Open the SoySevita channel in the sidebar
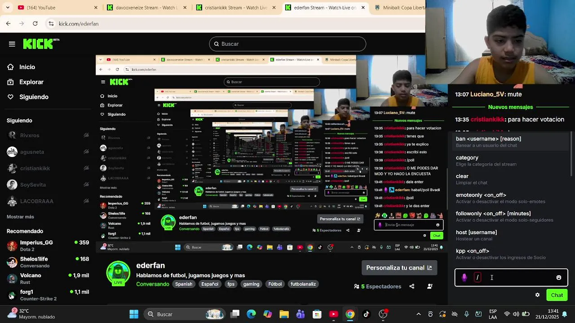This screenshot has height=323, width=575. tap(47, 185)
